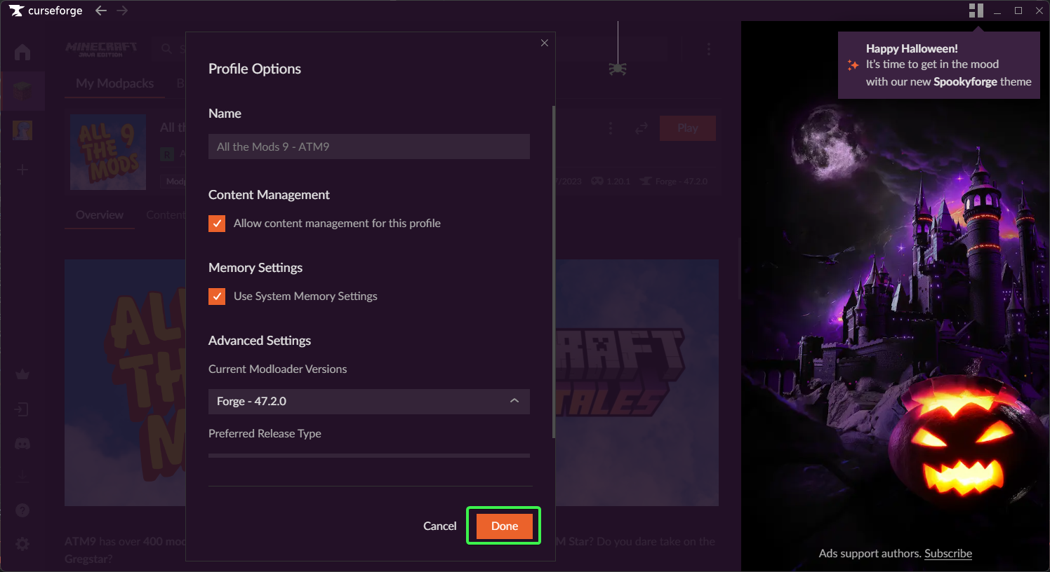Click the profile Name input field
This screenshot has width=1050, height=572.
pyautogui.click(x=369, y=147)
